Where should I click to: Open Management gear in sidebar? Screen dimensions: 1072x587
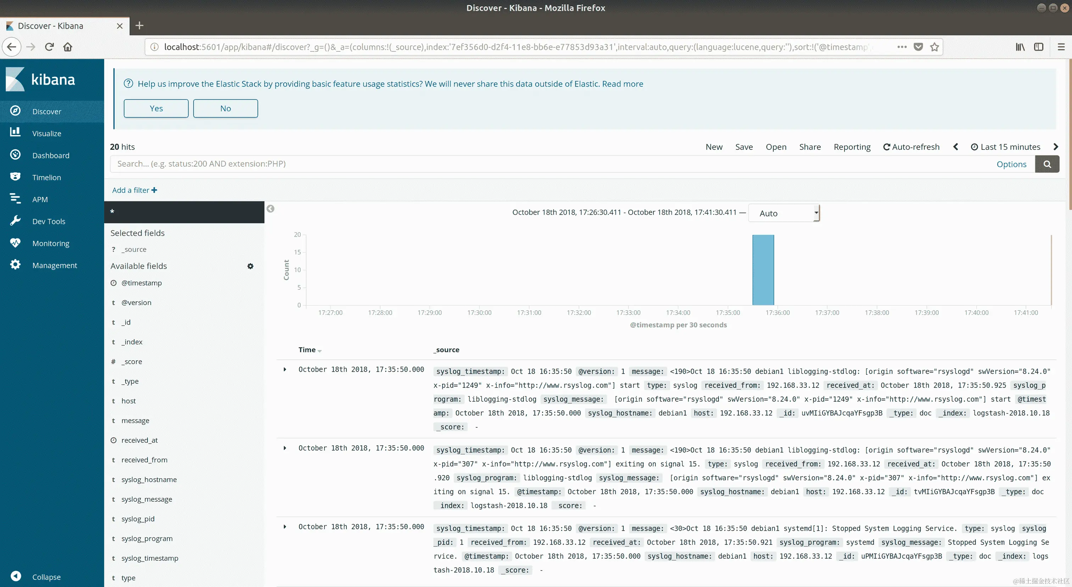click(x=15, y=265)
